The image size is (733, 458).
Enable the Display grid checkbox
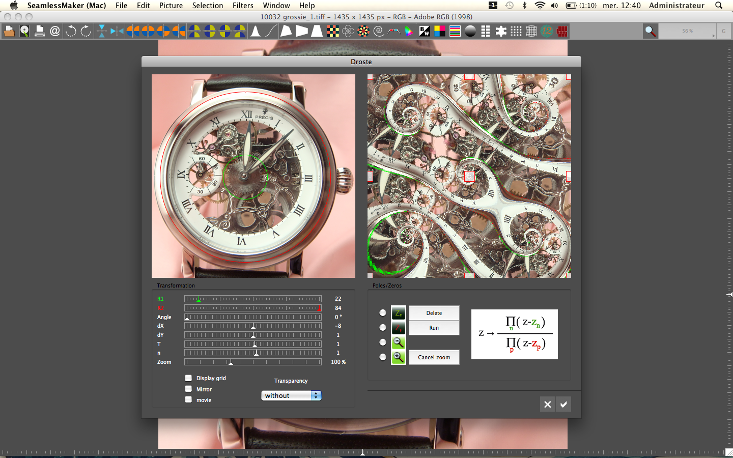(188, 378)
